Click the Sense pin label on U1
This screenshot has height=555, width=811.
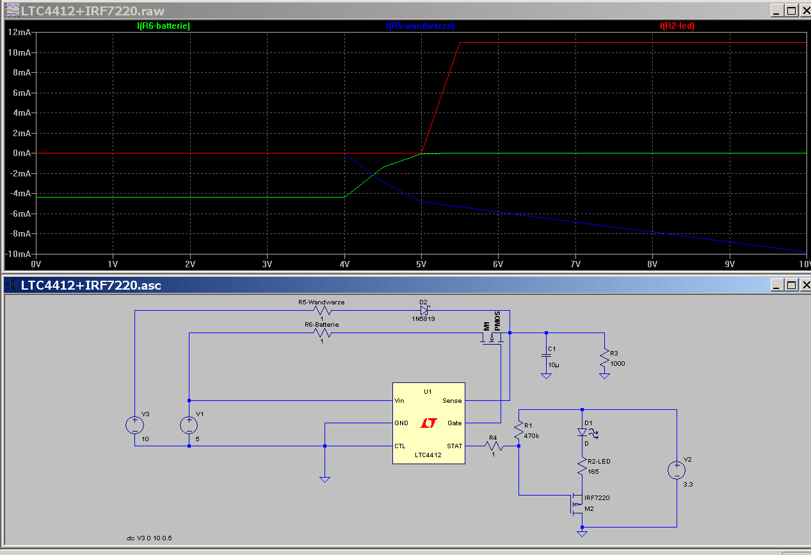(452, 401)
